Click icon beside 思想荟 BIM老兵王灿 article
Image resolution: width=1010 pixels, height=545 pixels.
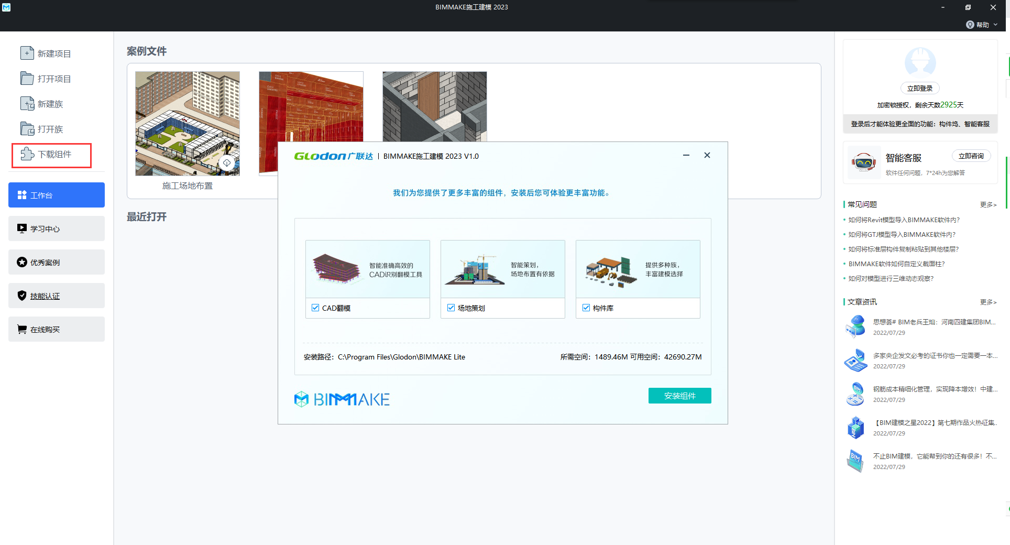pos(855,326)
